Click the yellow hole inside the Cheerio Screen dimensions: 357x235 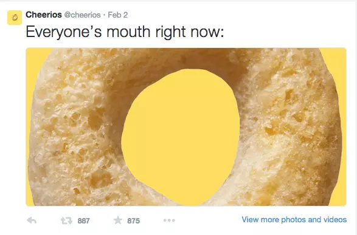(181, 137)
